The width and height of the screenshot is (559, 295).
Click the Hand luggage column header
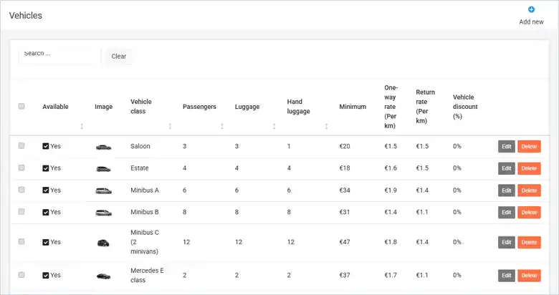pos(298,107)
